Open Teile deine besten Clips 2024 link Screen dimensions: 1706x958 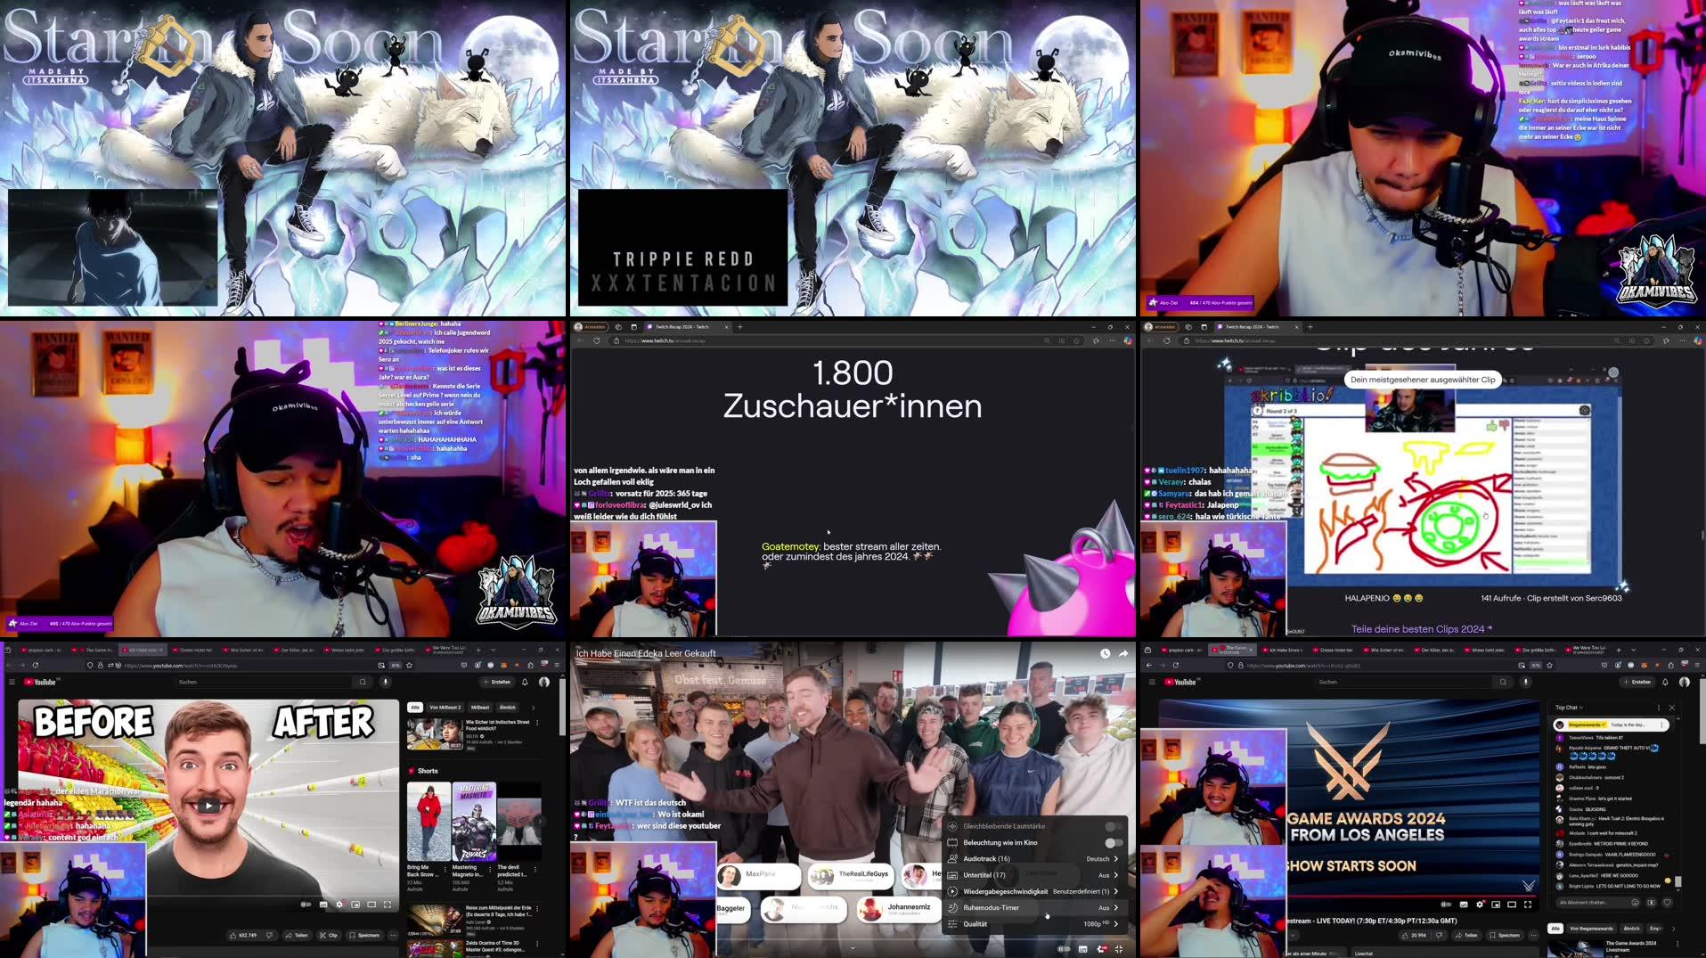[1421, 629]
